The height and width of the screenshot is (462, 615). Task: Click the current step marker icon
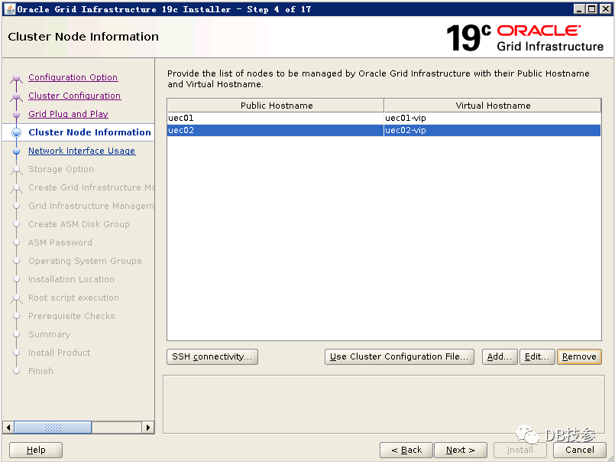[x=16, y=133]
